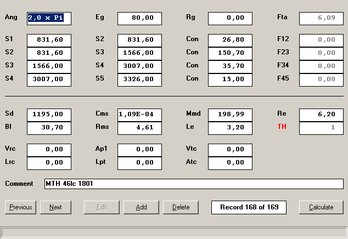The width and height of the screenshot is (348, 239).
Task: Click the Mmd label
Action: (x=193, y=113)
